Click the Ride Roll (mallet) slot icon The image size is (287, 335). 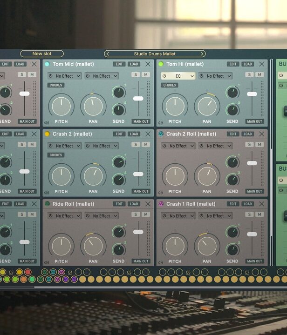click(x=47, y=204)
